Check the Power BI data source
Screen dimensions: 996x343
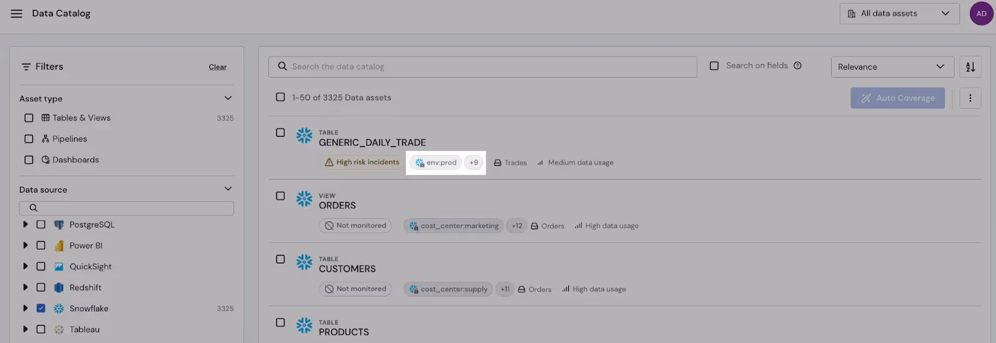click(x=41, y=245)
